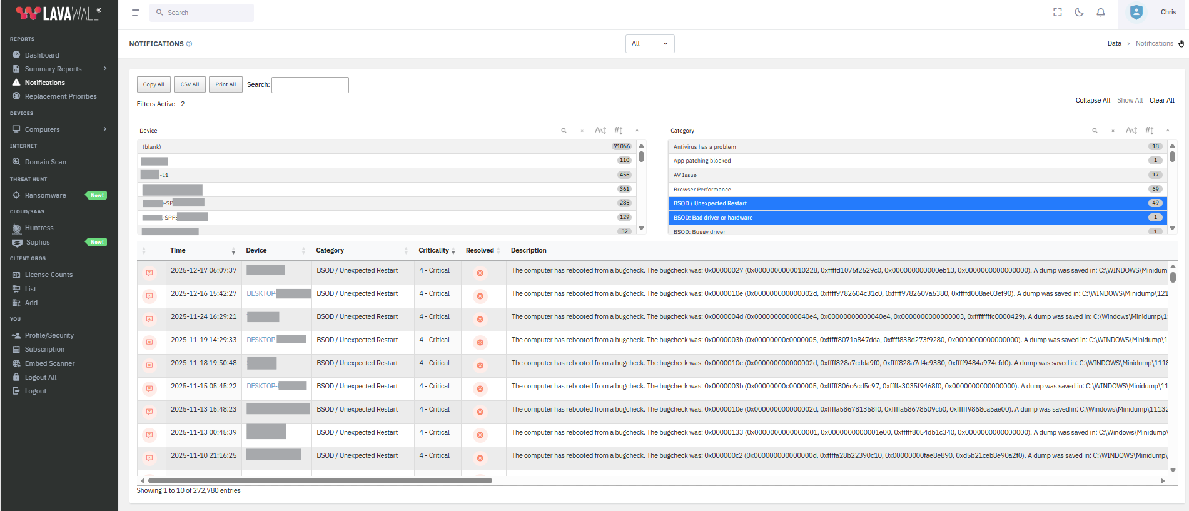Click the horizontal table scrollbar
Image resolution: width=1189 pixels, height=511 pixels.
[320, 480]
